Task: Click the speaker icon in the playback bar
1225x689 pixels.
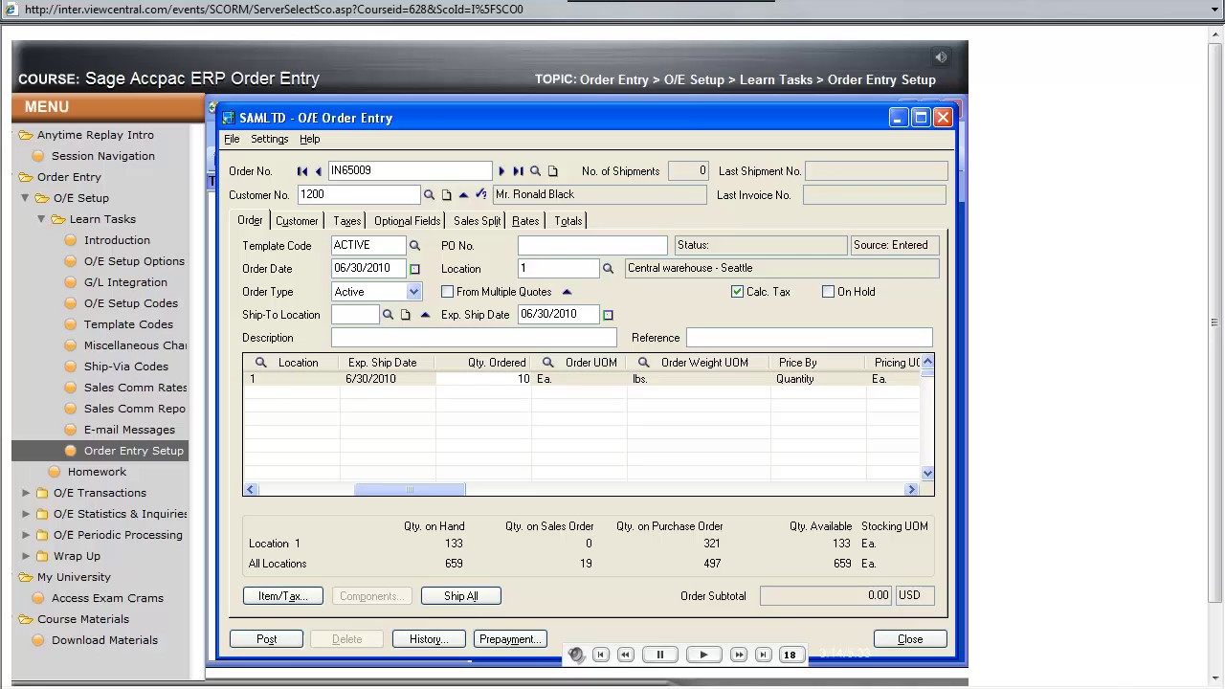Action: pos(576,655)
